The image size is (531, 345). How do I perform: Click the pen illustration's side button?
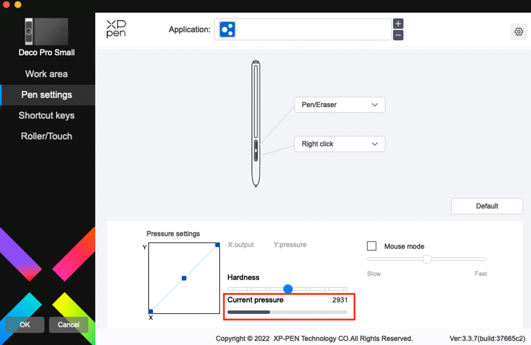click(256, 151)
